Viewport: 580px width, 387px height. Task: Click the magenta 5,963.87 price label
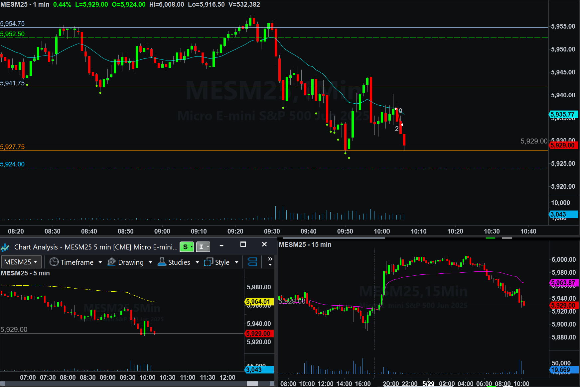(563, 283)
